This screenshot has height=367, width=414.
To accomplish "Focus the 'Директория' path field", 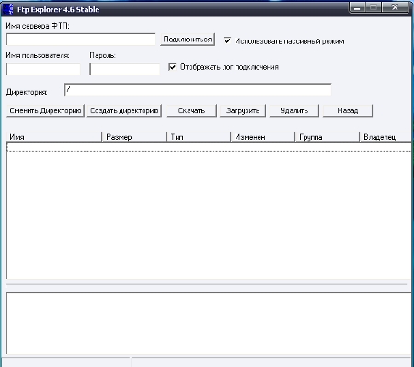I will [198, 89].
